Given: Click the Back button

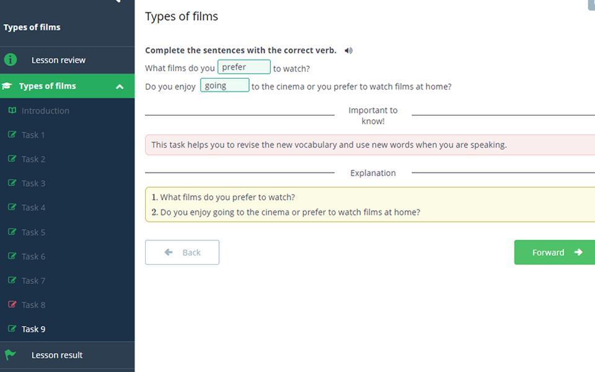Looking at the screenshot, I should click(x=182, y=252).
